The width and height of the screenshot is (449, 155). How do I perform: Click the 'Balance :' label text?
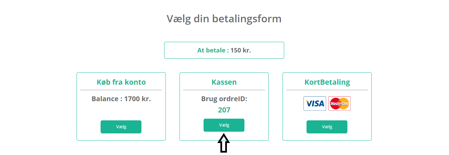point(107,99)
